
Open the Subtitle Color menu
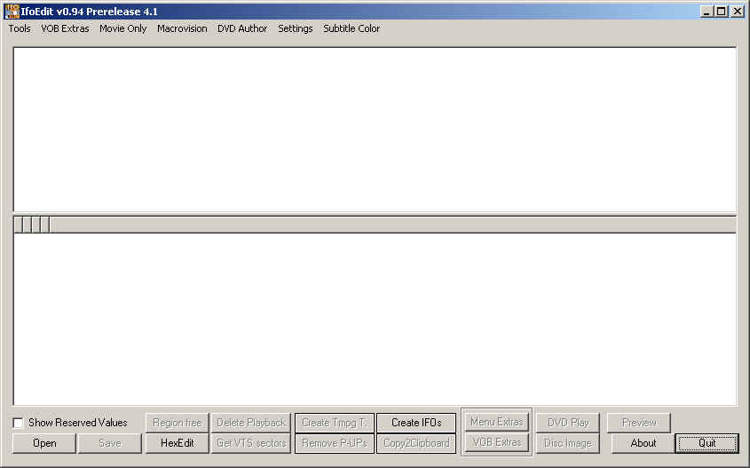351,28
